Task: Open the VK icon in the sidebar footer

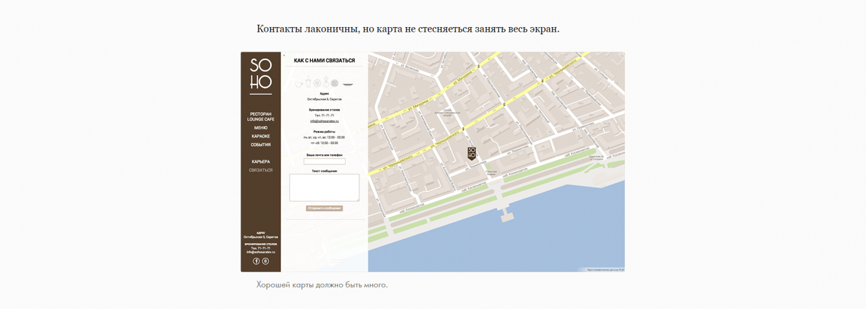Action: click(x=266, y=261)
